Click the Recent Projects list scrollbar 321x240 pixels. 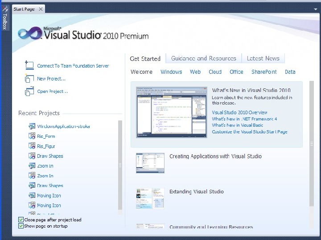click(x=120, y=165)
